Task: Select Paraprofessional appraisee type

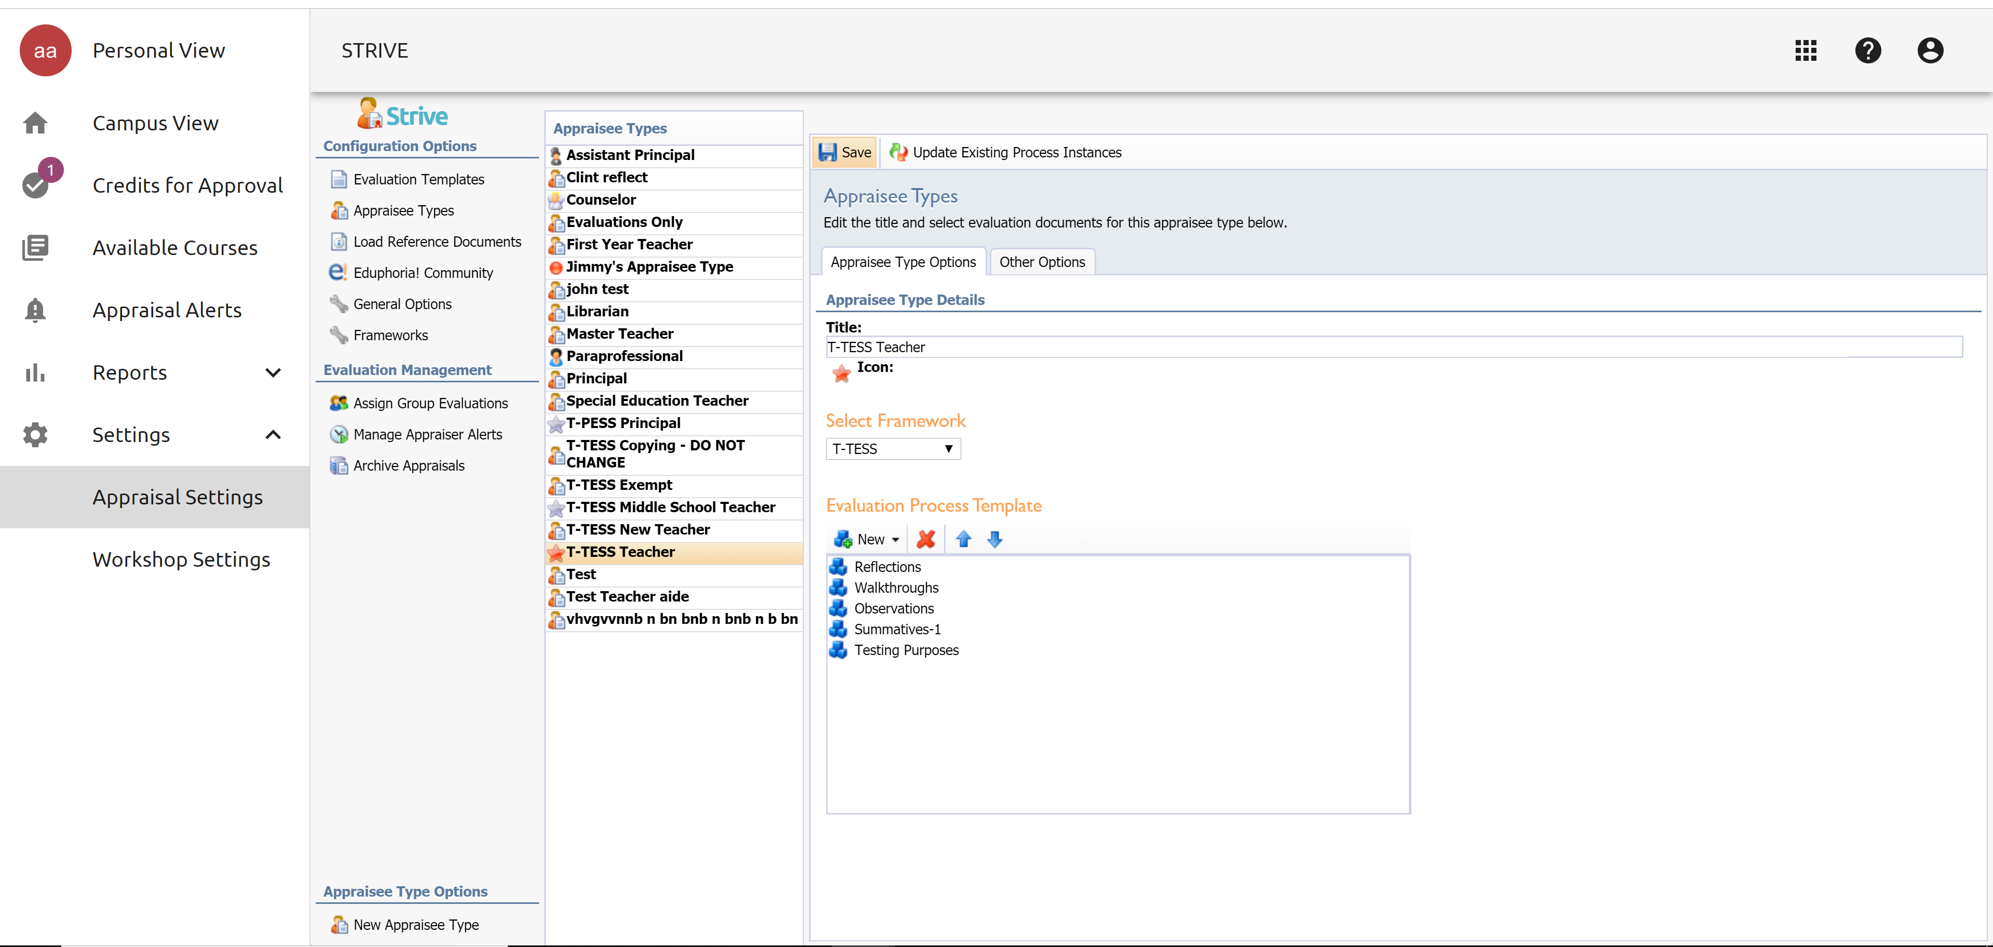Action: [x=674, y=357]
